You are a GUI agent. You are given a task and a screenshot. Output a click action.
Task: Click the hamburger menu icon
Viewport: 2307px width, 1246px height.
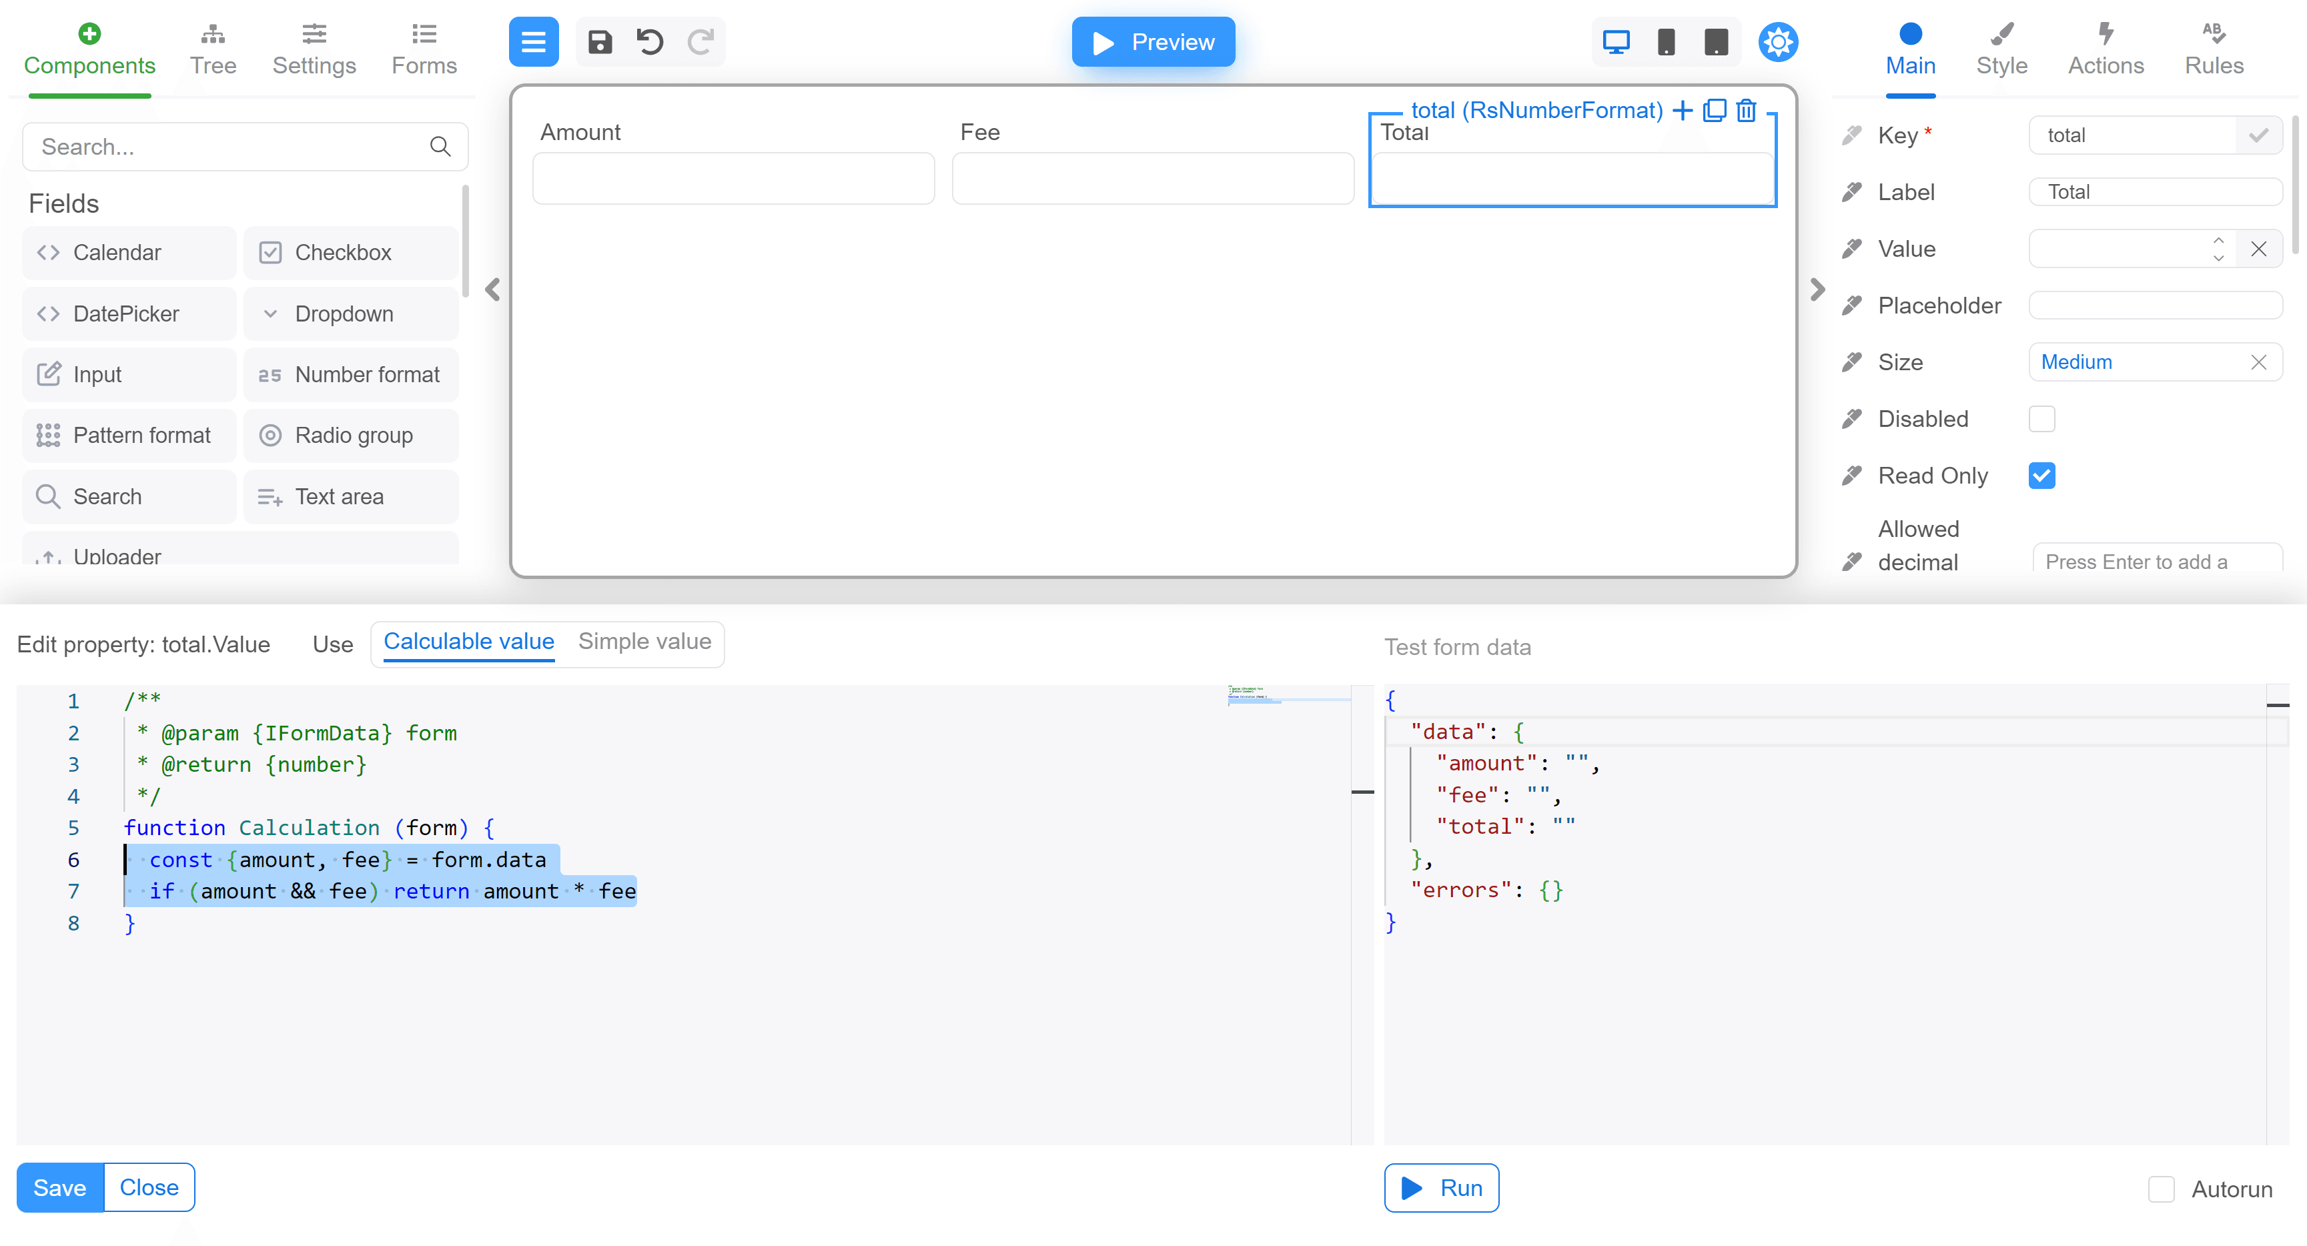tap(534, 42)
